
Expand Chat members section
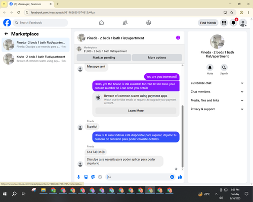[x=217, y=92]
